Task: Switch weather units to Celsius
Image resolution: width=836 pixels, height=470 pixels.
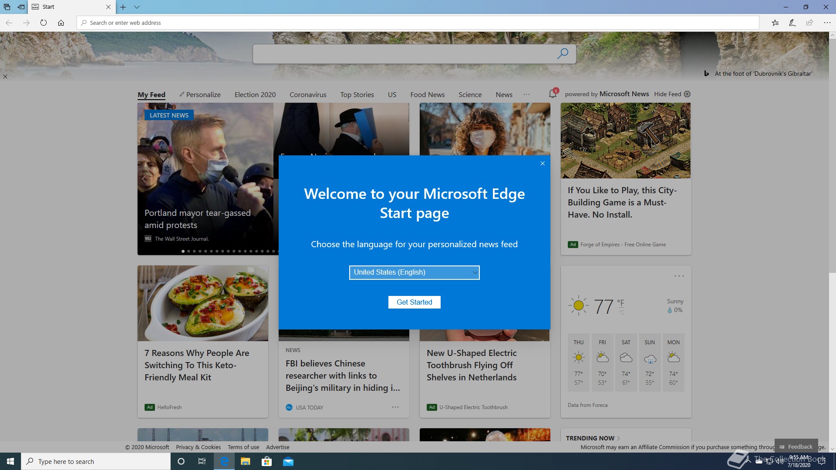Action: [622, 312]
